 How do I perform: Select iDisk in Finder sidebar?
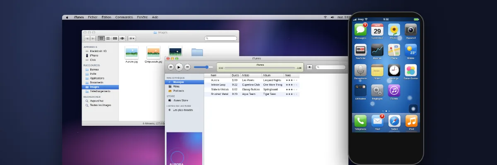tap(100, 60)
